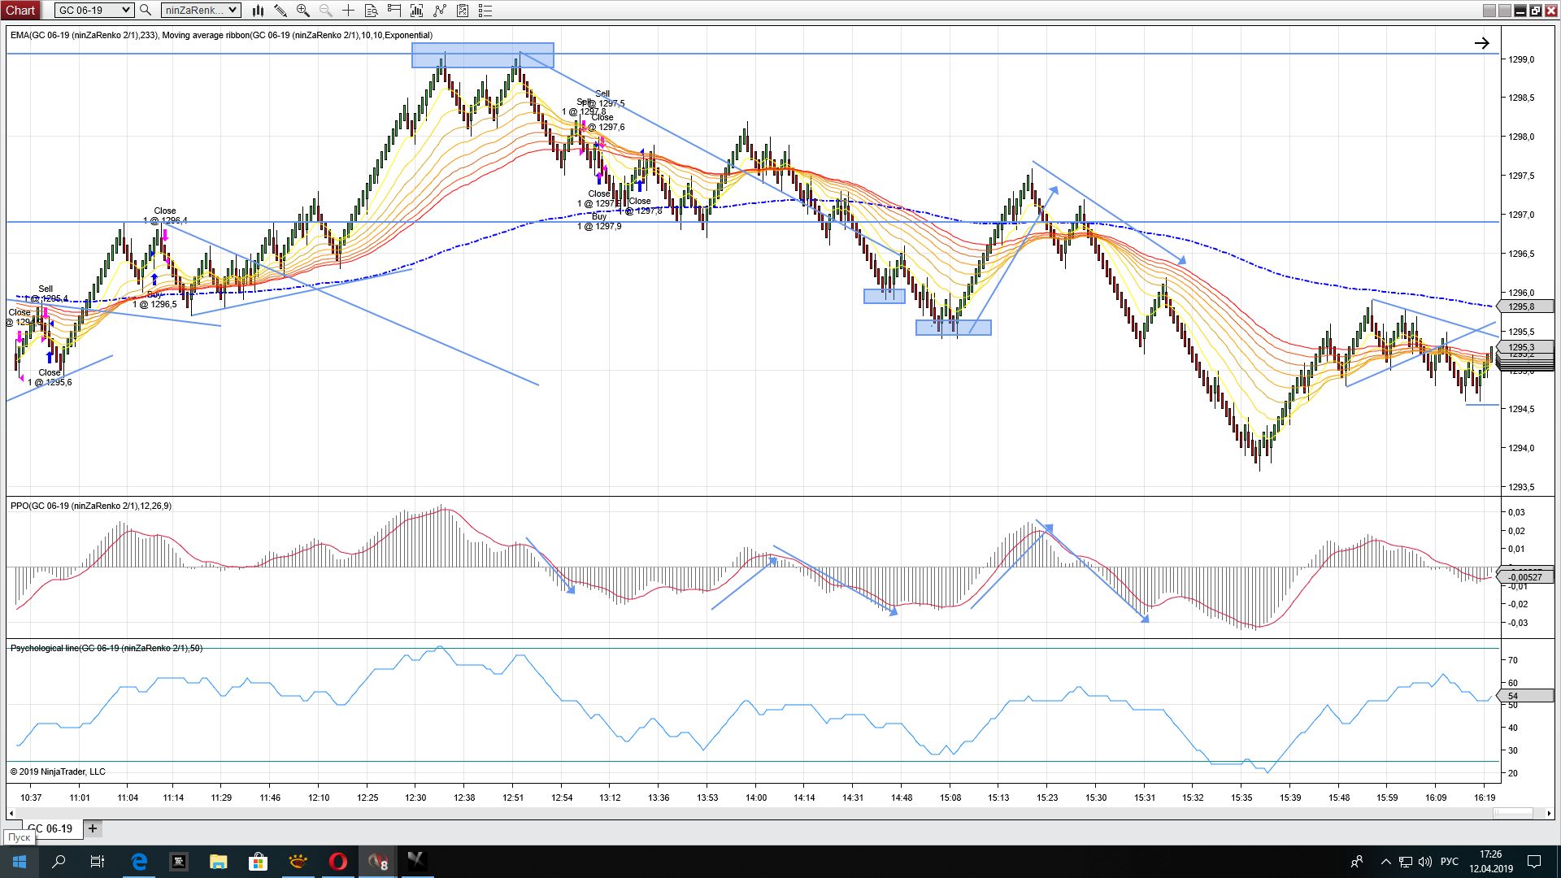This screenshot has height=878, width=1561.
Task: Click the instrument search magnifier icon
Action: (146, 11)
